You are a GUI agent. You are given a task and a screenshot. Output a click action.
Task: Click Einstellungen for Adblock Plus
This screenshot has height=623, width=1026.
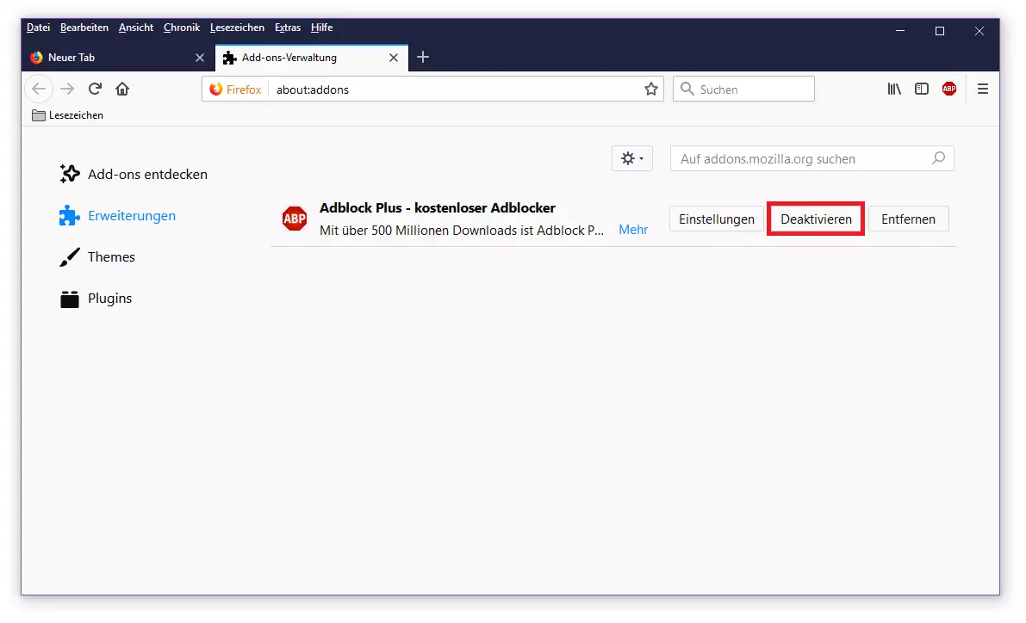tap(717, 219)
